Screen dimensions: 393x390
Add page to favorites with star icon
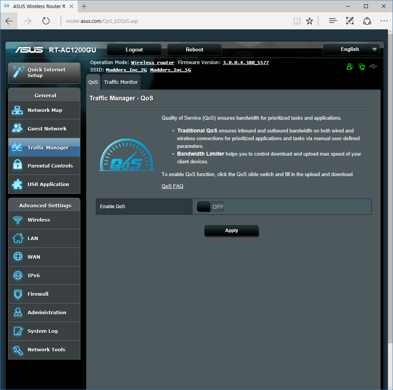[310, 21]
